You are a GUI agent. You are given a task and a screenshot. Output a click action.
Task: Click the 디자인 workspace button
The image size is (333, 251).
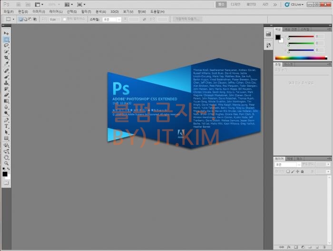[x=235, y=4]
